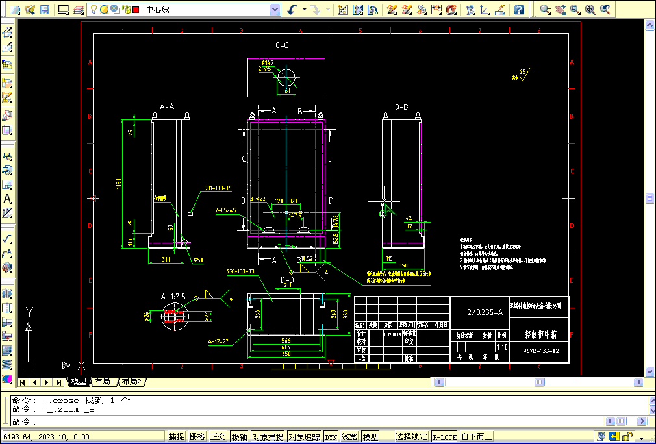Screen dimensions: 656x444
Task: Activate realtime zoom magnifier with plus-minus
Action: 545,10
